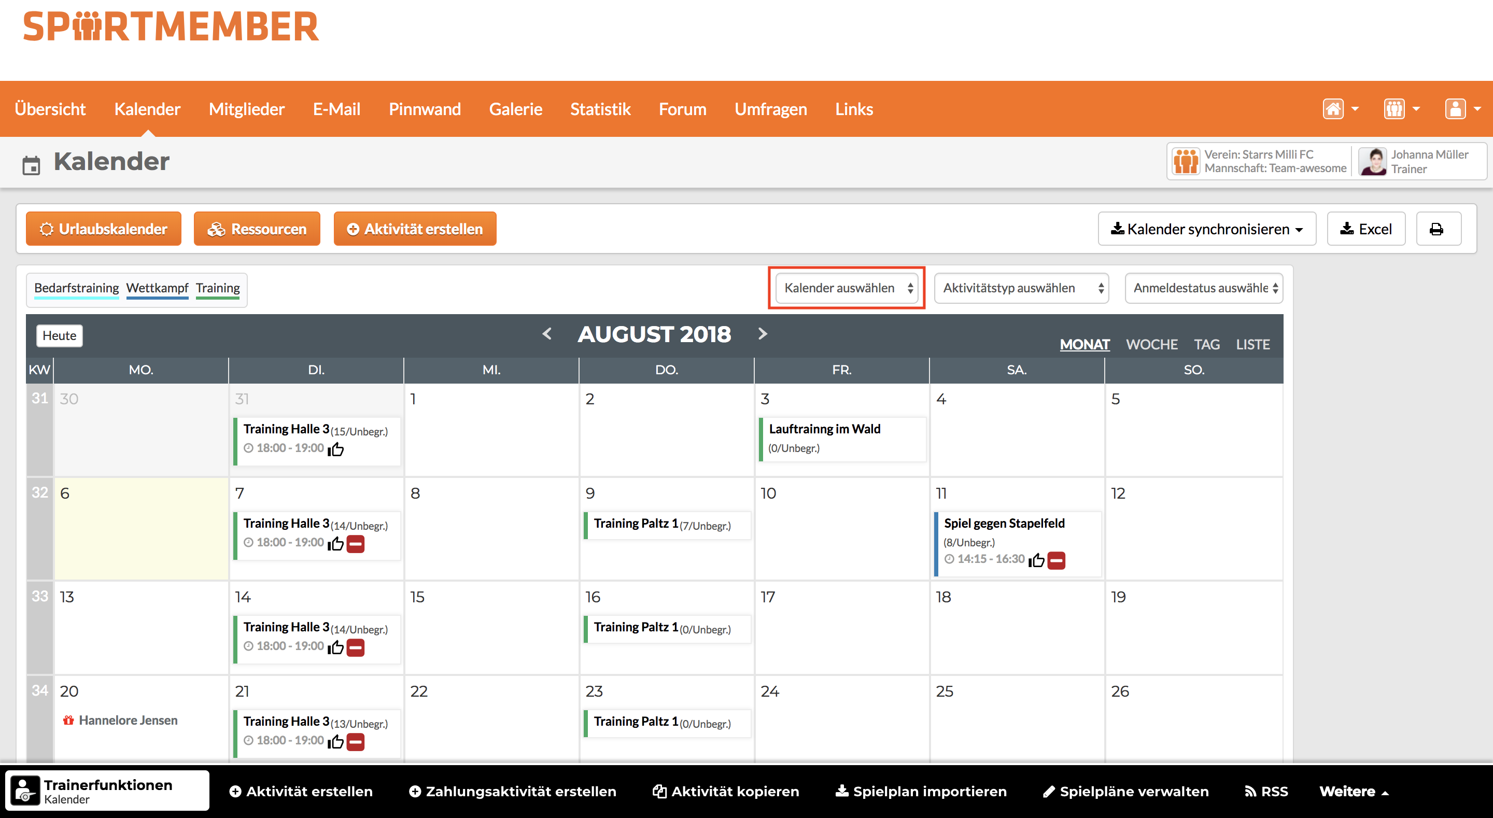This screenshot has width=1493, height=818.
Task: Click thumbs-up on August 21 Training Halle 3
Action: tap(336, 742)
